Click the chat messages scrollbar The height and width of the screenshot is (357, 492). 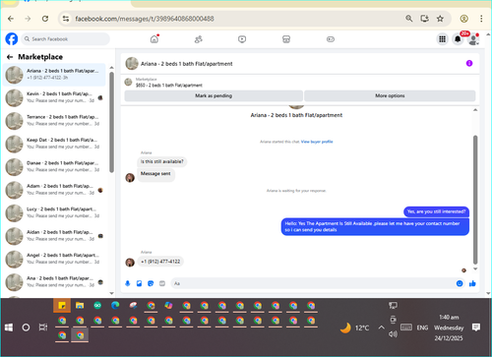[475, 200]
